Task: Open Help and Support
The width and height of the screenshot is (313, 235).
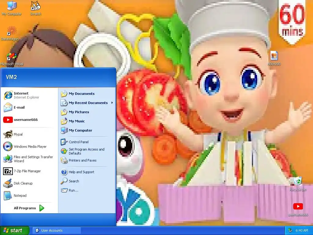Action: click(x=87, y=172)
